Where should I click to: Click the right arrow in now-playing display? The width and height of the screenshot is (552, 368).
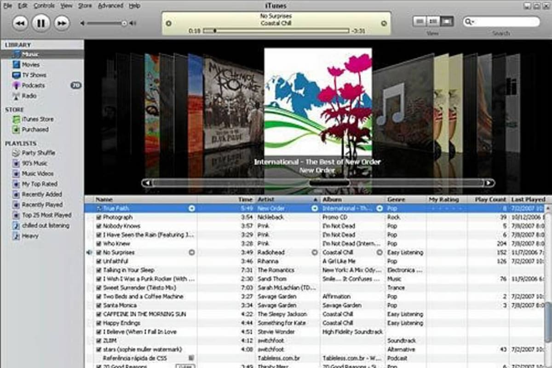coord(384,23)
